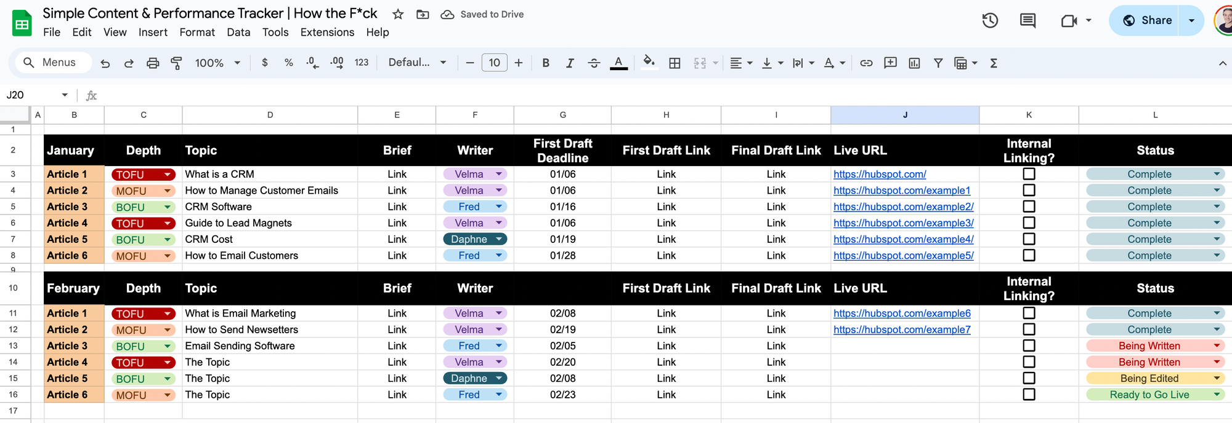Check Internal Linking box for January Article 1
The height and width of the screenshot is (423, 1232).
(x=1029, y=174)
